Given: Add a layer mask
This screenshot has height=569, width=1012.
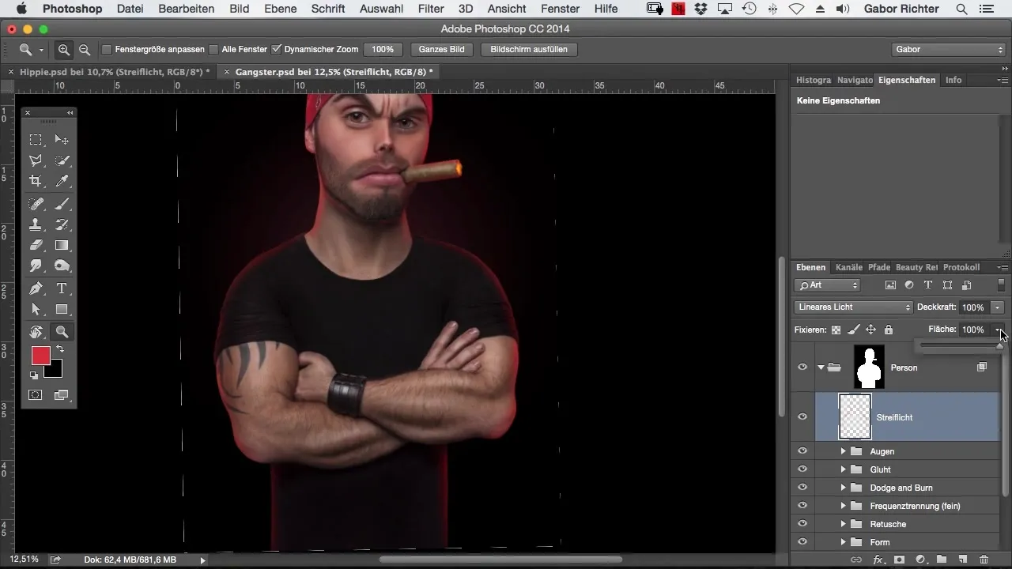Looking at the screenshot, I should 899,560.
